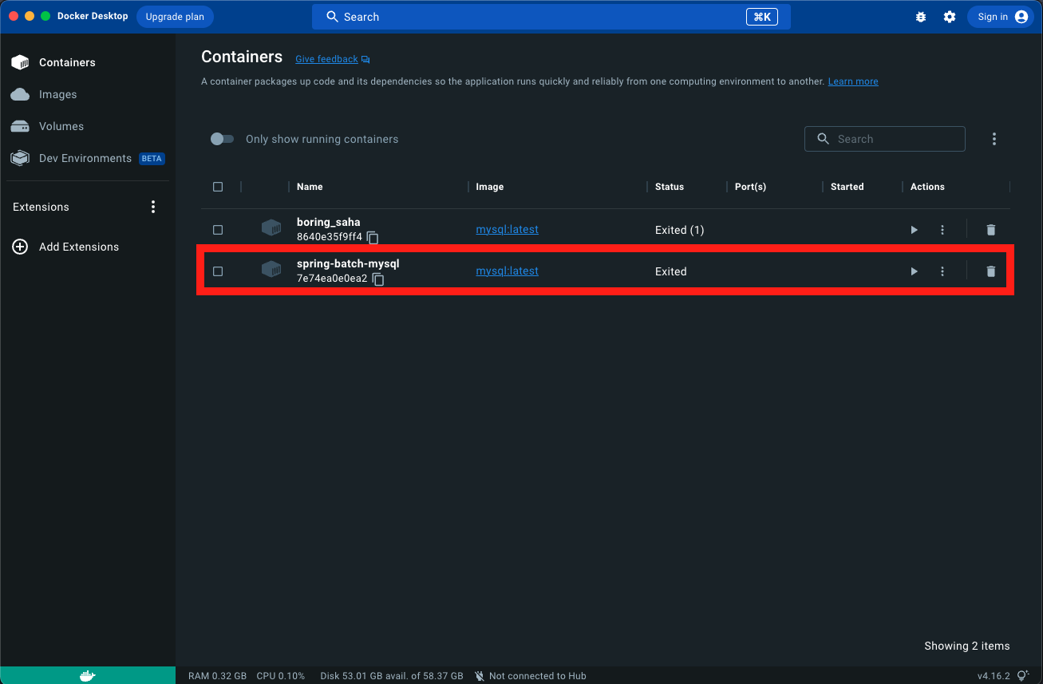
Task: Click the Give feedback link
Action: pyautogui.click(x=326, y=59)
